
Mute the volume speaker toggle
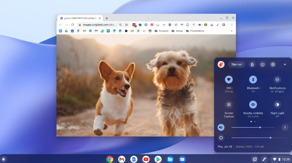221,127
